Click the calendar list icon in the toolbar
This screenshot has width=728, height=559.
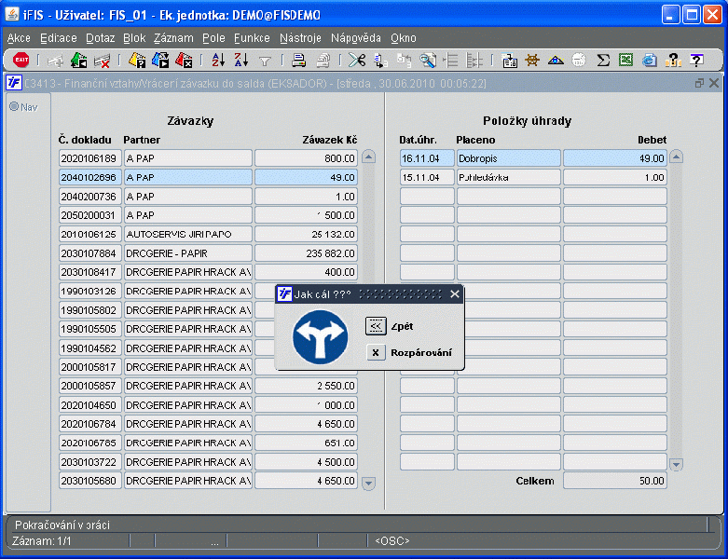[x=510, y=61]
